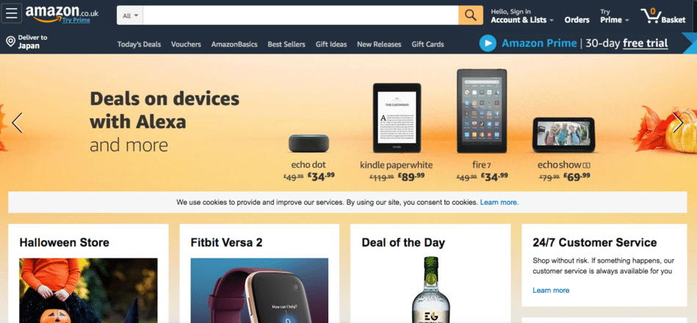Open the shopping Basket cart icon
The width and height of the screenshot is (697, 323).
[x=662, y=15]
